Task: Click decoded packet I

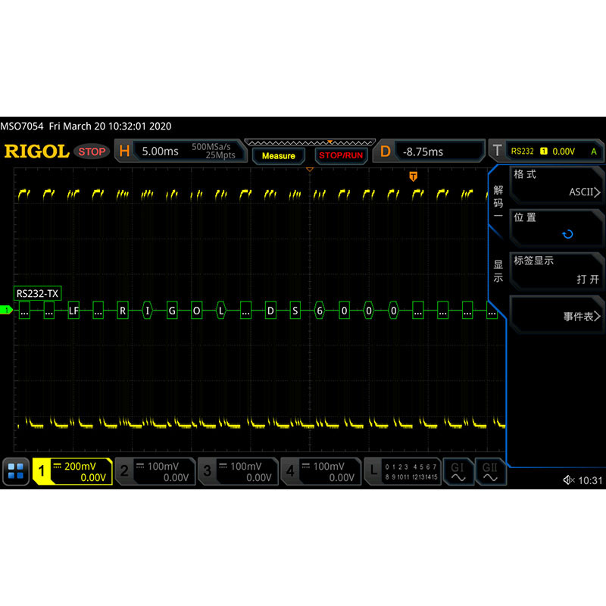Action: point(147,311)
